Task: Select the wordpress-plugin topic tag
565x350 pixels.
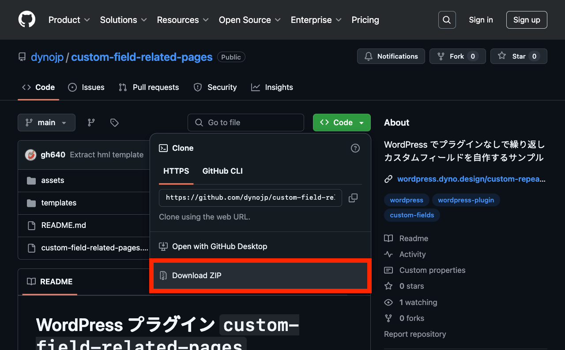Action: point(466,200)
